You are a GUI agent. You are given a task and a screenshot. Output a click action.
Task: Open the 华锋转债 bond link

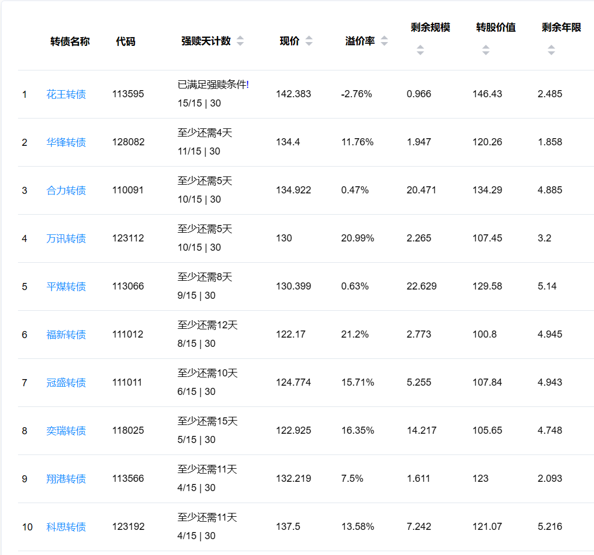point(66,143)
